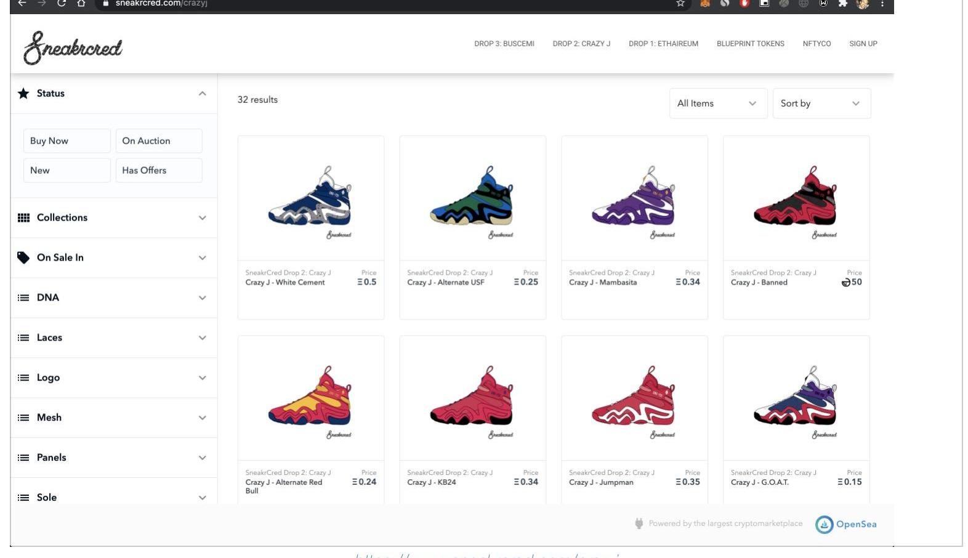
Task: Open the Drop 2: Crazy J nav item
Action: click(581, 44)
